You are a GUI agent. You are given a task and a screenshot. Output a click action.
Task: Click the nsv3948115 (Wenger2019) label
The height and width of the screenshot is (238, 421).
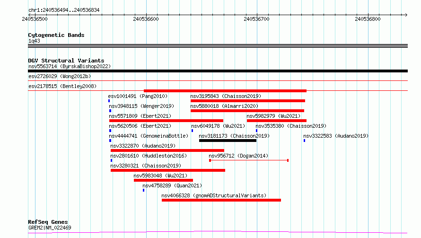click(x=141, y=106)
